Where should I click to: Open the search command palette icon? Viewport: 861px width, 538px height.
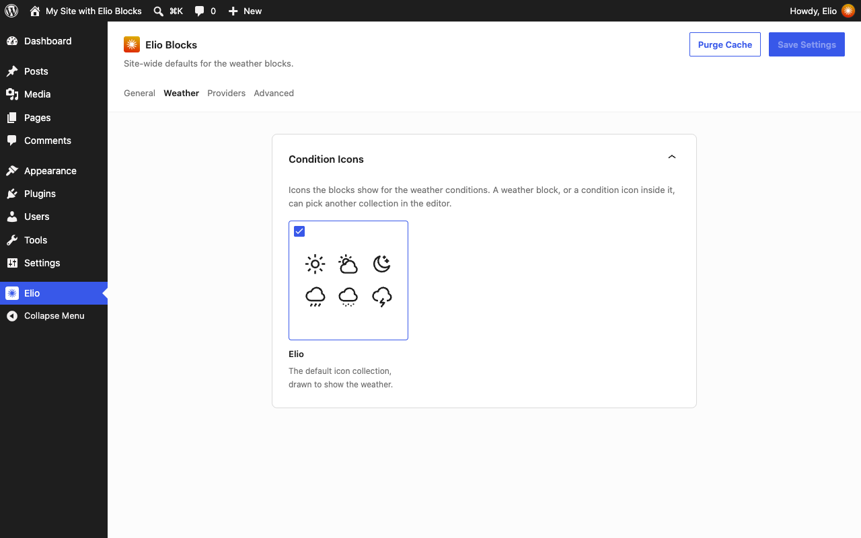pyautogui.click(x=158, y=11)
